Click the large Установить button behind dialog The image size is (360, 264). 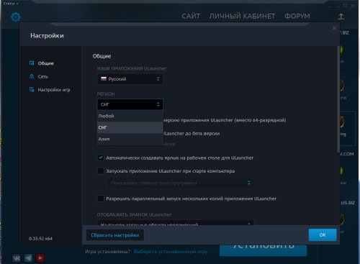point(263,250)
